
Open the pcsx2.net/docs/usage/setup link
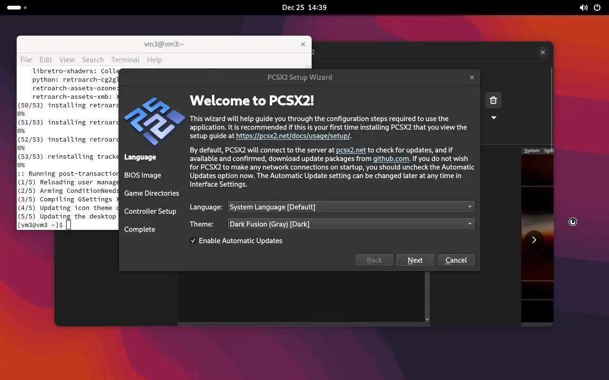[293, 136]
